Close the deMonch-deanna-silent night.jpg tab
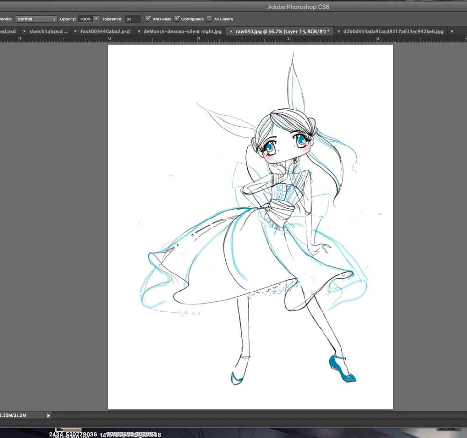 (139, 31)
